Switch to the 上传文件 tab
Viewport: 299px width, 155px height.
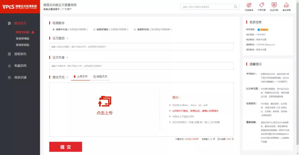pos(80,77)
